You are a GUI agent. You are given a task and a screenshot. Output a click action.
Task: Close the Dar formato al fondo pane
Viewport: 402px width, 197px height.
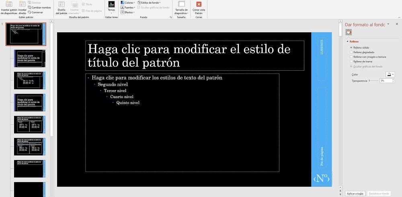tap(397, 25)
